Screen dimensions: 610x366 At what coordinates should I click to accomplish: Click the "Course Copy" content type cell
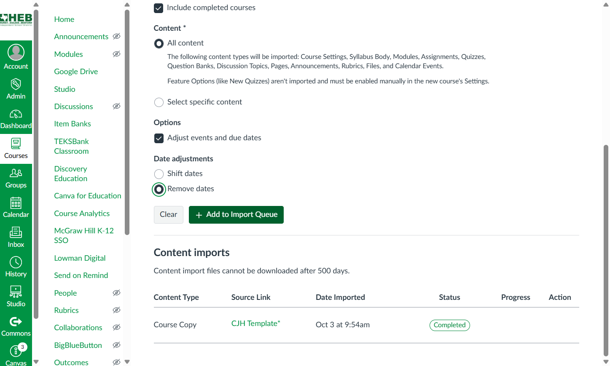pos(175,325)
